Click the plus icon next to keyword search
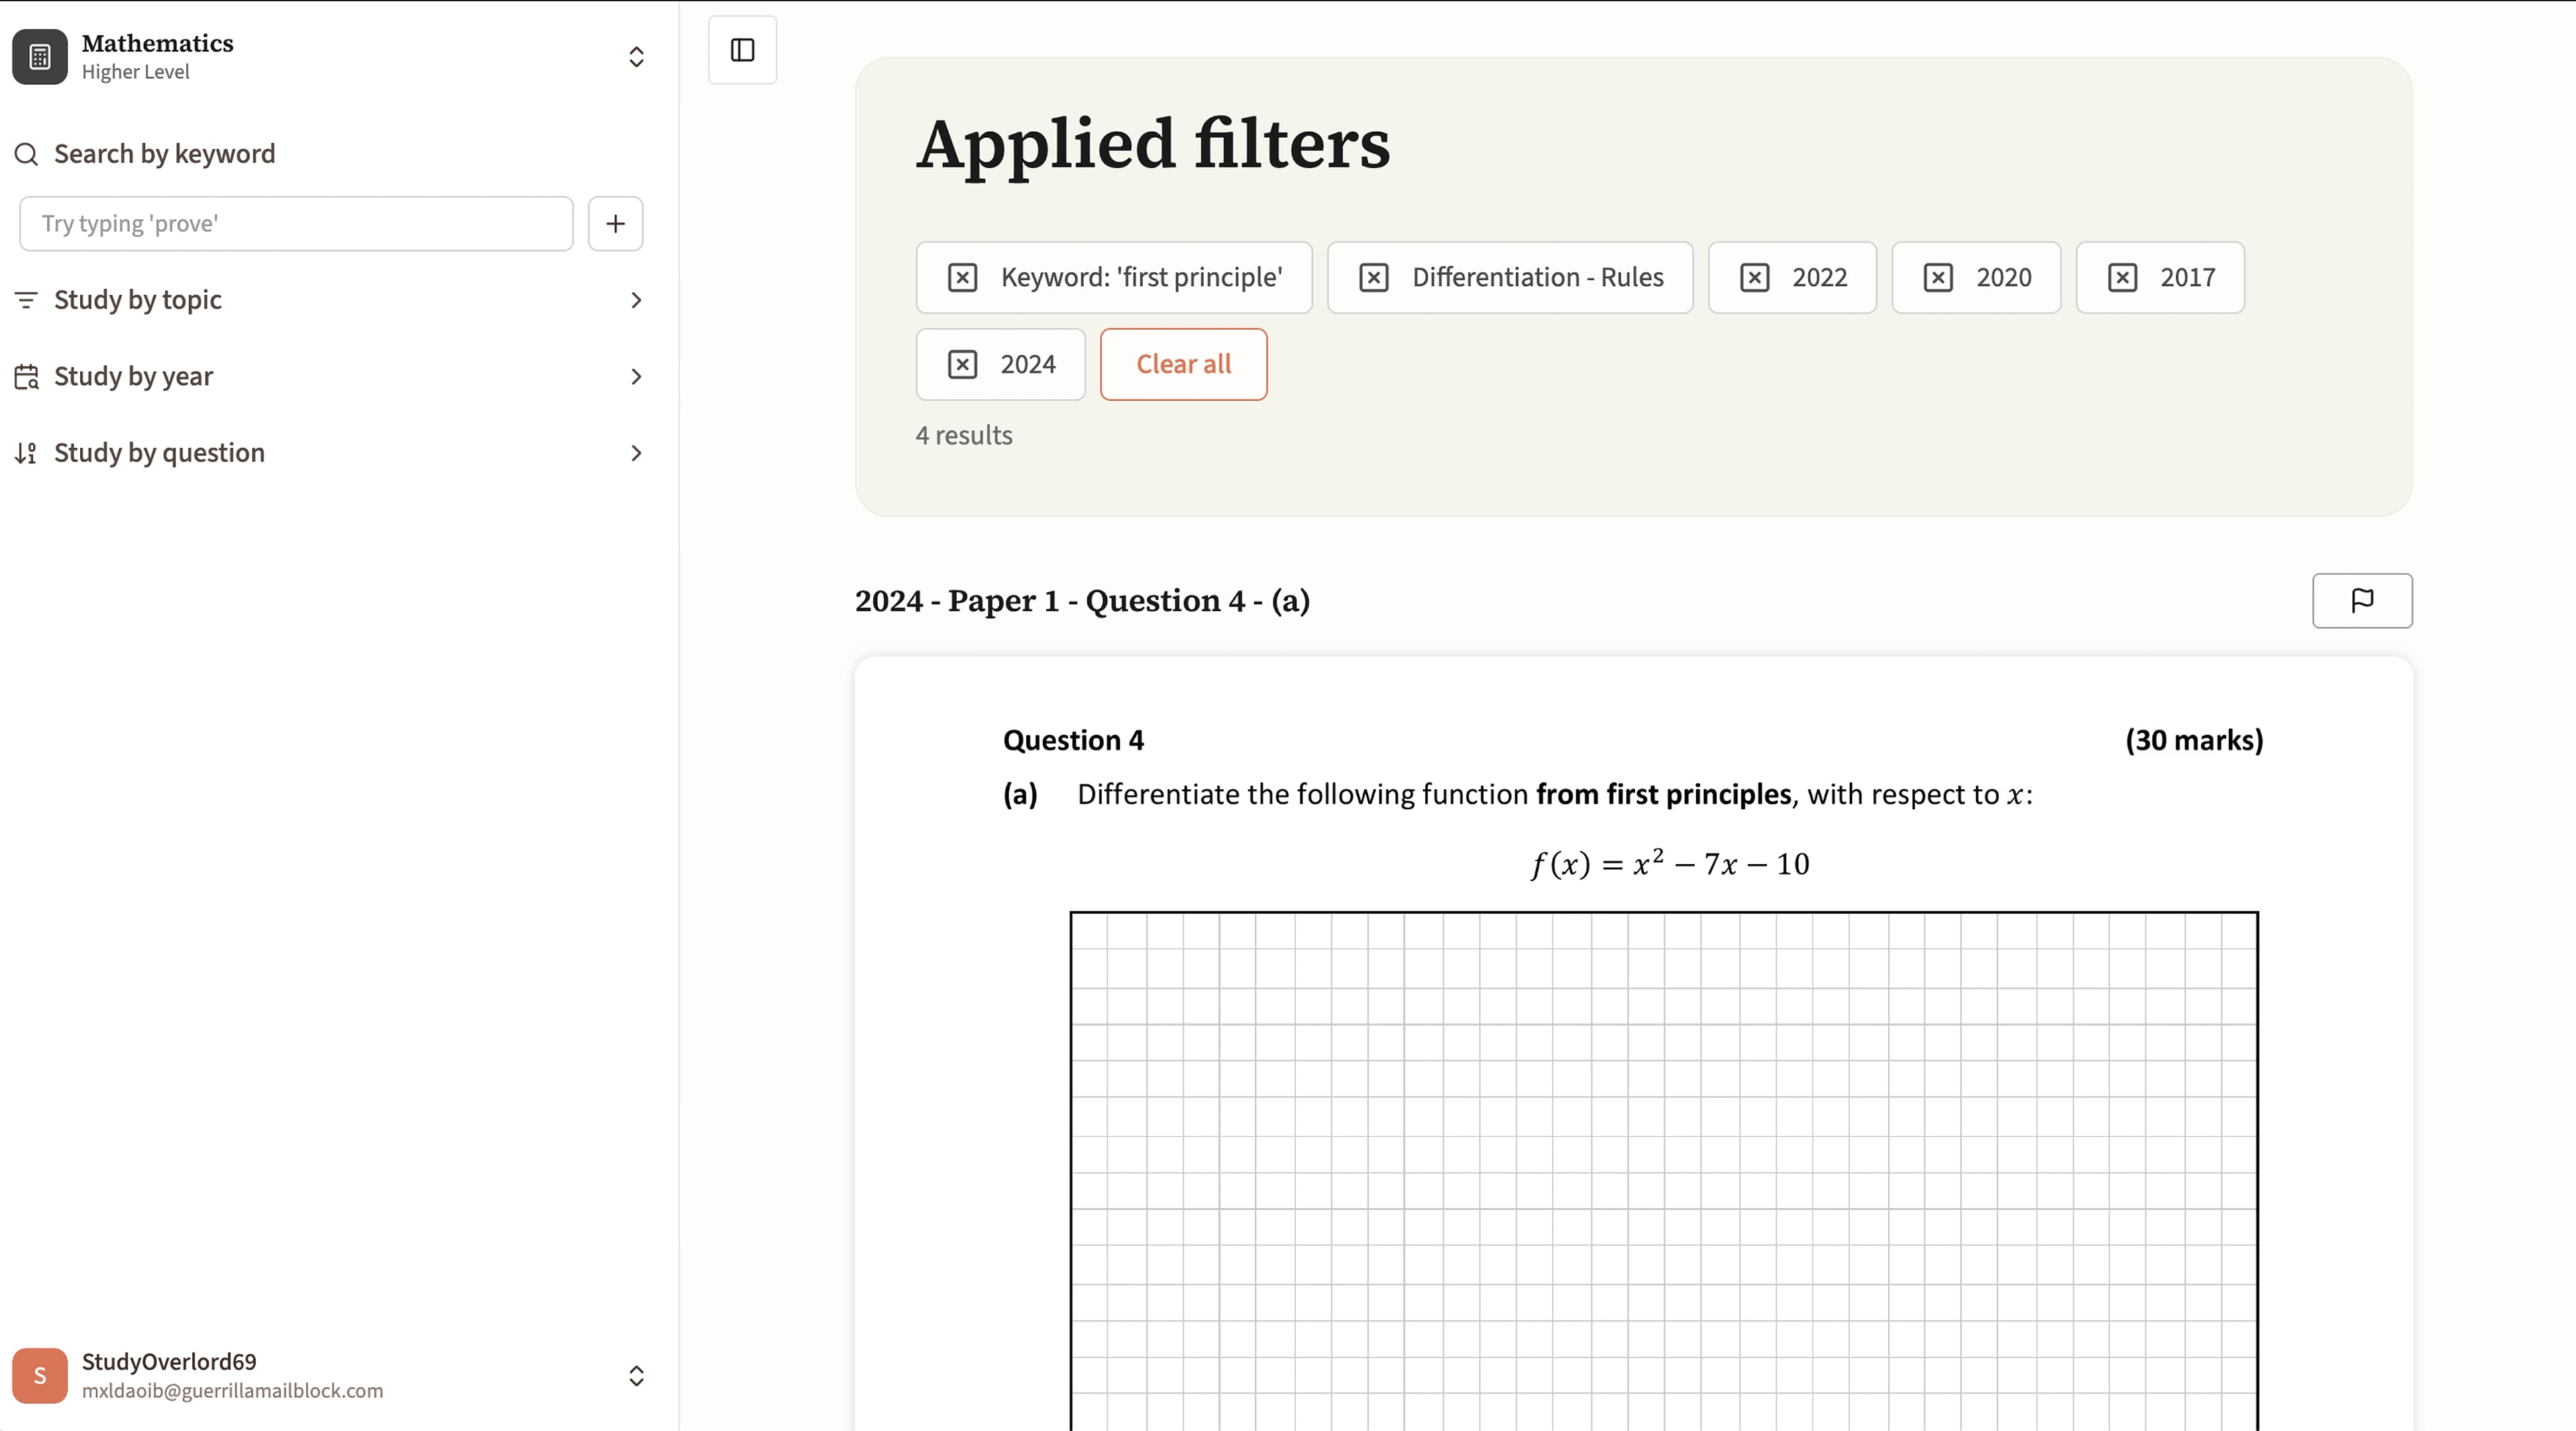Viewport: 2576px width, 1431px height. 615,223
